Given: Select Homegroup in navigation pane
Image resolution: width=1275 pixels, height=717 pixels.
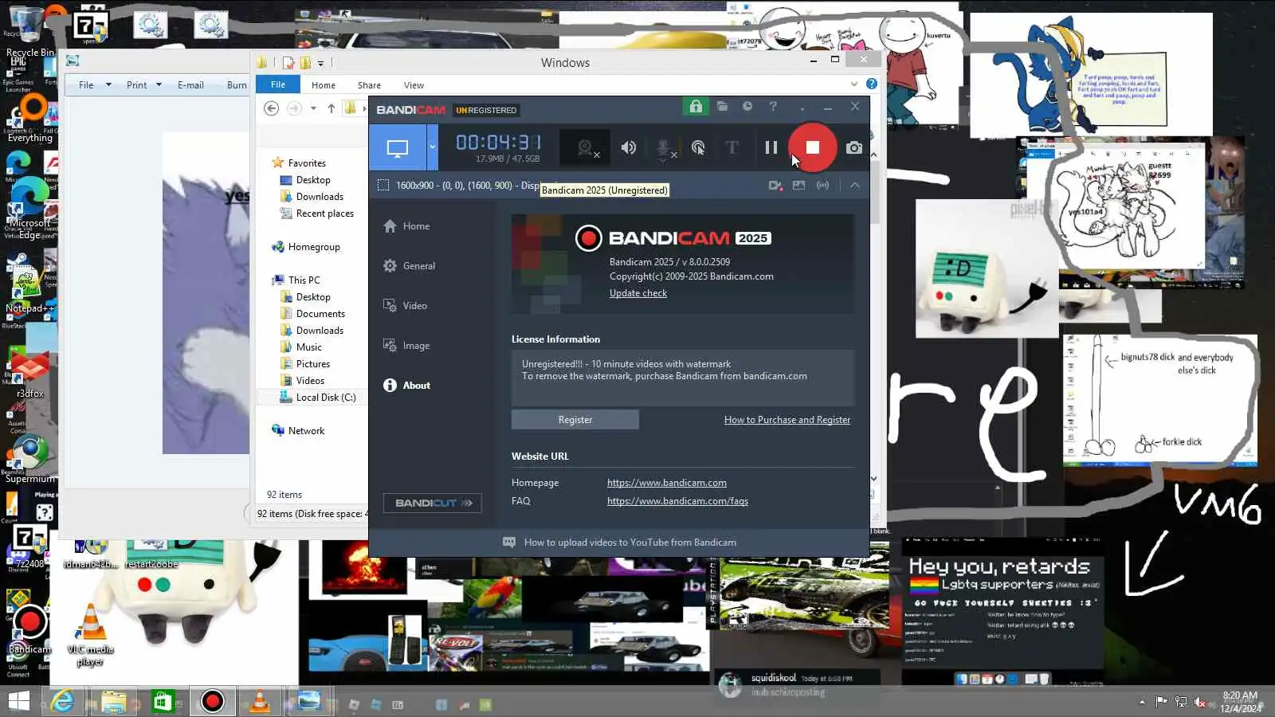Looking at the screenshot, I should [306, 247].
